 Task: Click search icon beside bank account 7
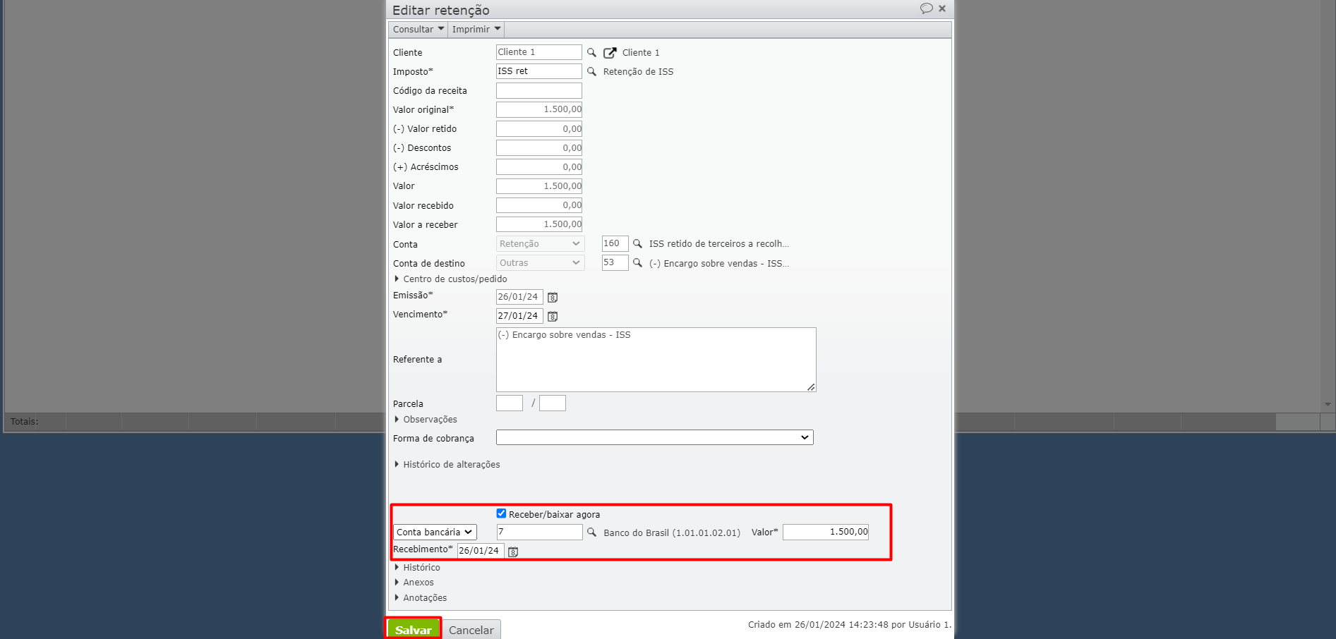click(x=591, y=532)
